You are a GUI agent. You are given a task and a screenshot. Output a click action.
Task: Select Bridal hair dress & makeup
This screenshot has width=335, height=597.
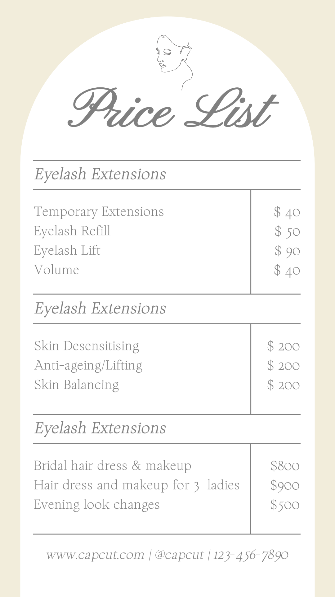pos(113,466)
